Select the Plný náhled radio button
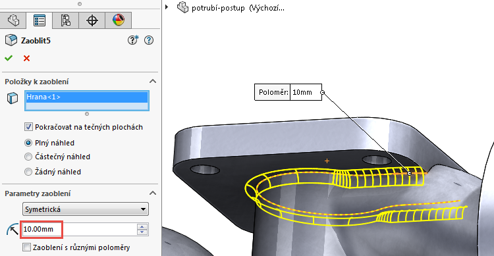Viewport: 494px width, 256px height. [28, 143]
